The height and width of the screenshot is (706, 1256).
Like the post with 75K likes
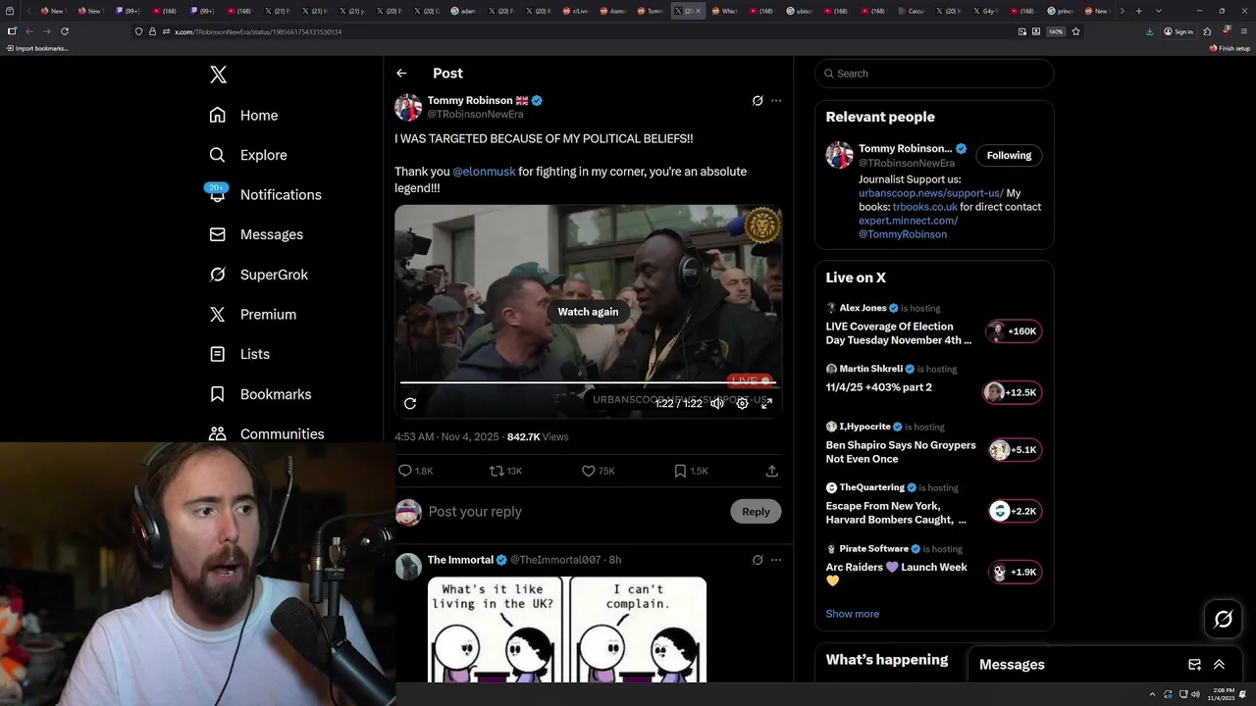tap(598, 471)
